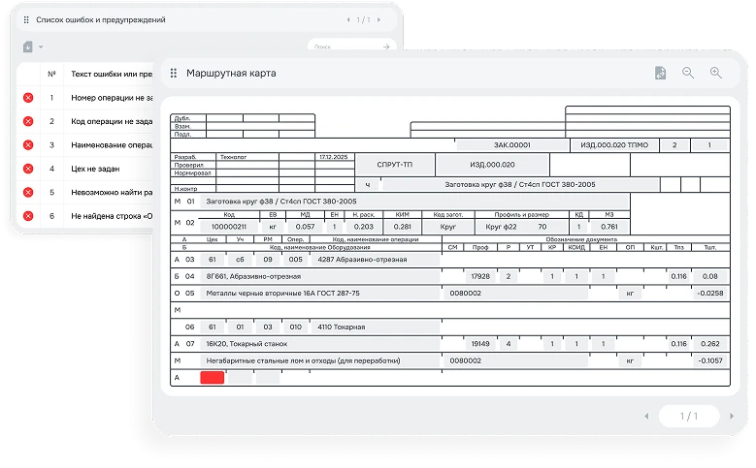Image resolution: width=756 pixels, height=468 pixels.
Task: Click the export document icon in error list
Action: 27,47
